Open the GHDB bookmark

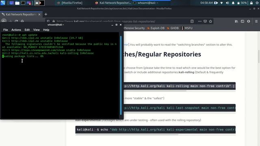coord(173,28)
